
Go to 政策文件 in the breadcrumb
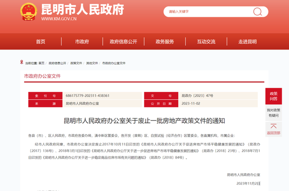[76, 63]
